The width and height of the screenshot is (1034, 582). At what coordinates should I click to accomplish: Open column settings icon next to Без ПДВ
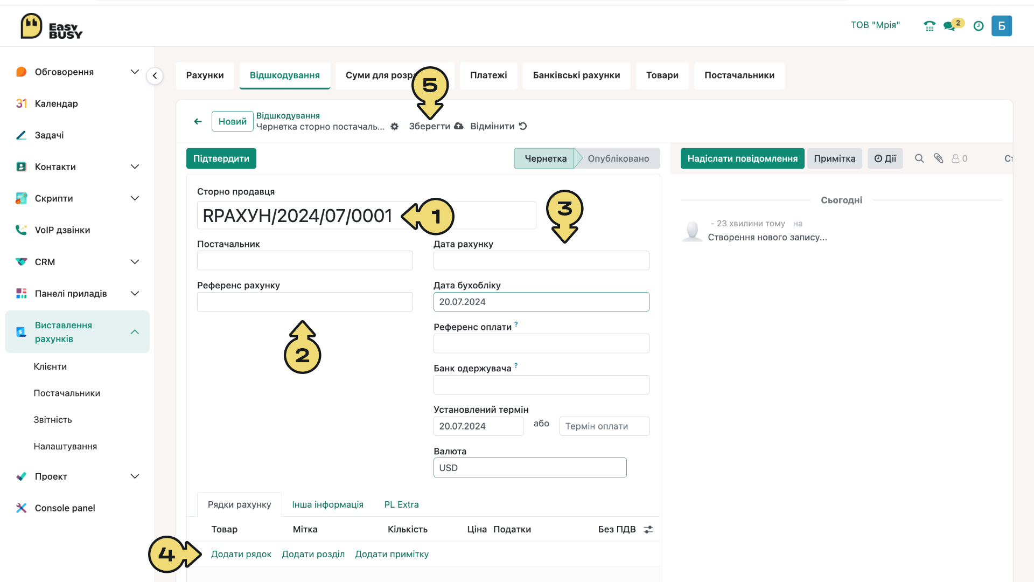[x=648, y=529]
